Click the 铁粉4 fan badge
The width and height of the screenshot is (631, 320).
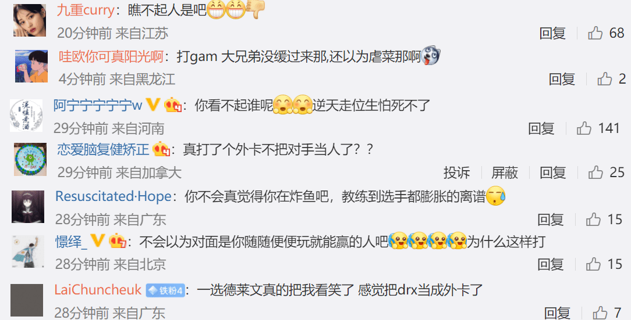point(165,290)
